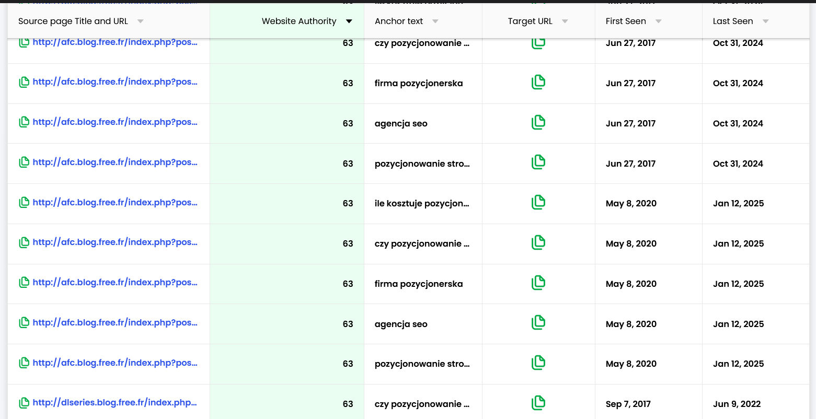
Task: Click source copy icon for 'agencja seo' last seen Jan 12, 2025
Action: pyautogui.click(x=24, y=323)
